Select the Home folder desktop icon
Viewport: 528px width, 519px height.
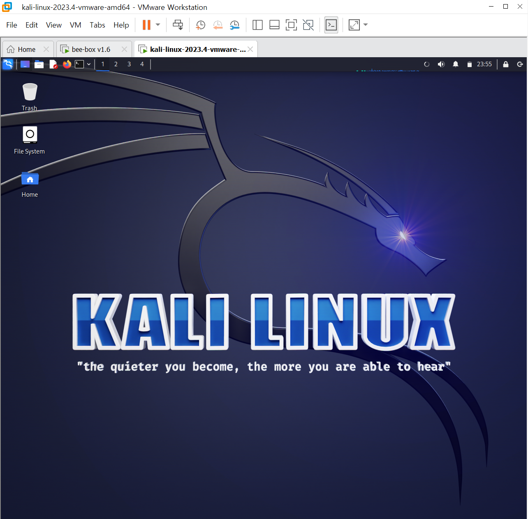[30, 185]
